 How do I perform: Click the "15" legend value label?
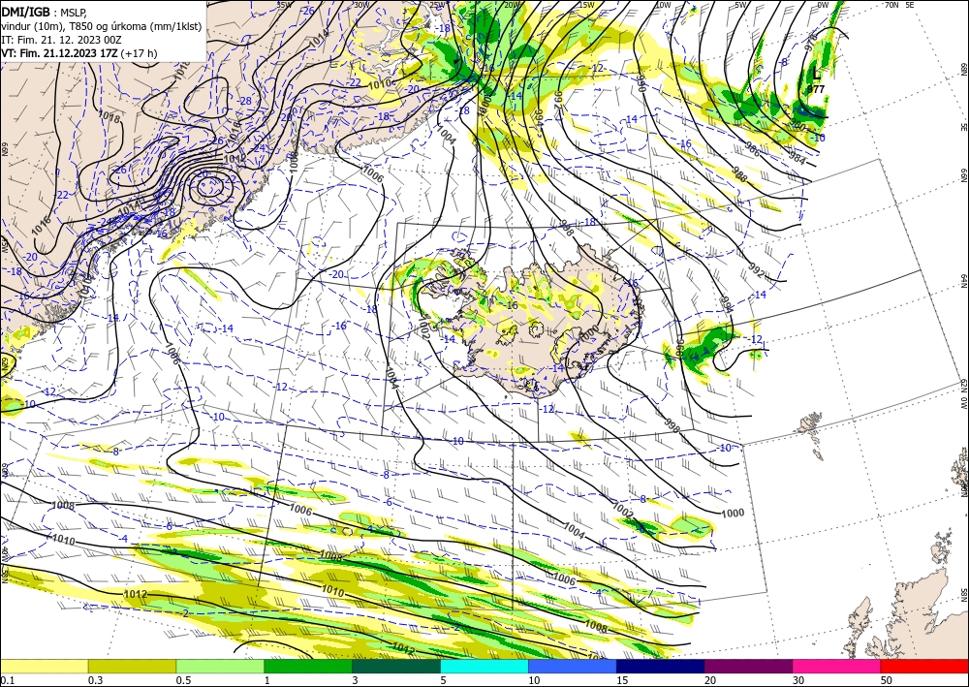point(622,680)
